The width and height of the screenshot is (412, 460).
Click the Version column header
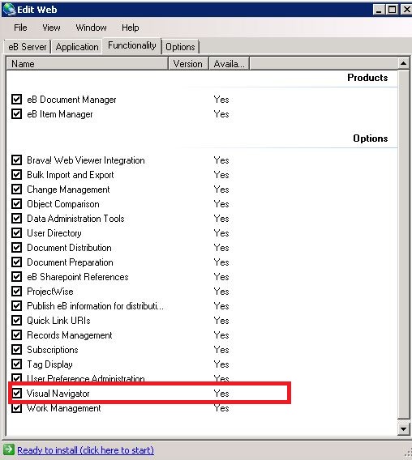tap(188, 64)
